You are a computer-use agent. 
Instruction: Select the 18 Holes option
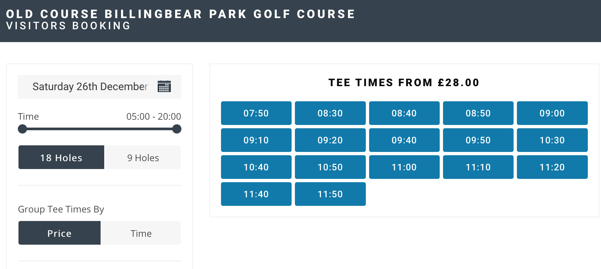point(61,158)
